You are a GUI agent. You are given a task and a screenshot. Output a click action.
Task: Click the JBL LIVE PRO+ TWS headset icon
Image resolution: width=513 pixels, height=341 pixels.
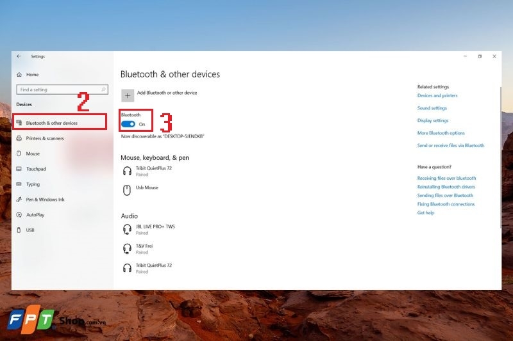pyautogui.click(x=127, y=230)
